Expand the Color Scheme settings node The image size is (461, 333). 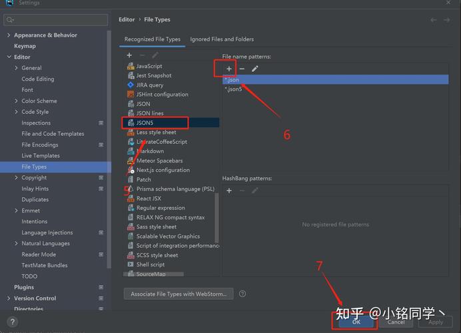(16, 101)
